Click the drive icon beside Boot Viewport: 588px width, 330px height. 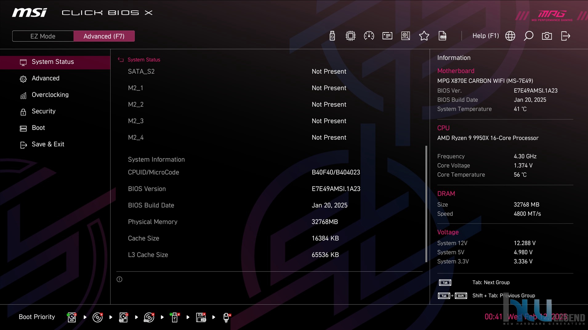23,128
